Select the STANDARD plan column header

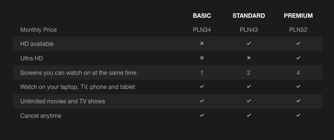(249, 16)
